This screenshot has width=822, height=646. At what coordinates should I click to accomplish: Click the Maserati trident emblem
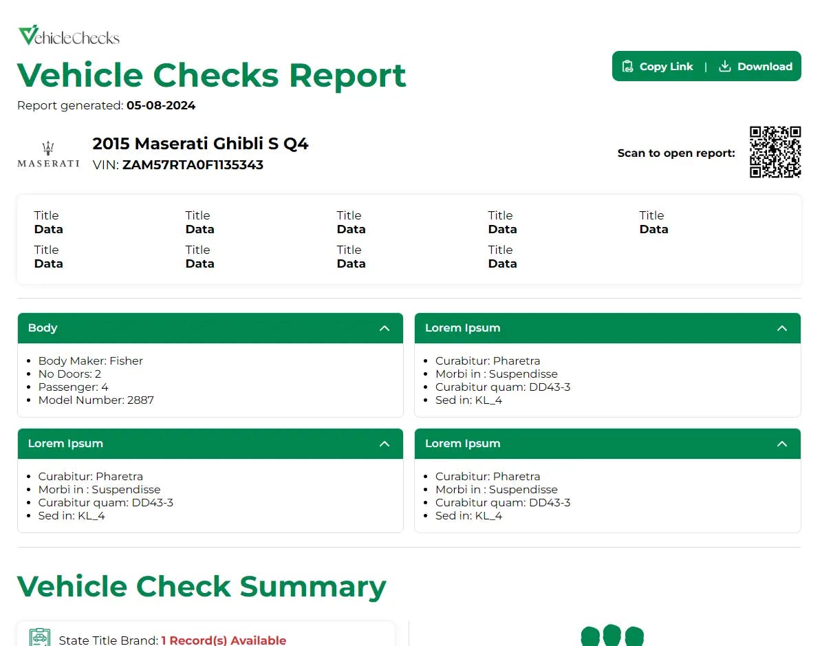pyautogui.click(x=47, y=146)
